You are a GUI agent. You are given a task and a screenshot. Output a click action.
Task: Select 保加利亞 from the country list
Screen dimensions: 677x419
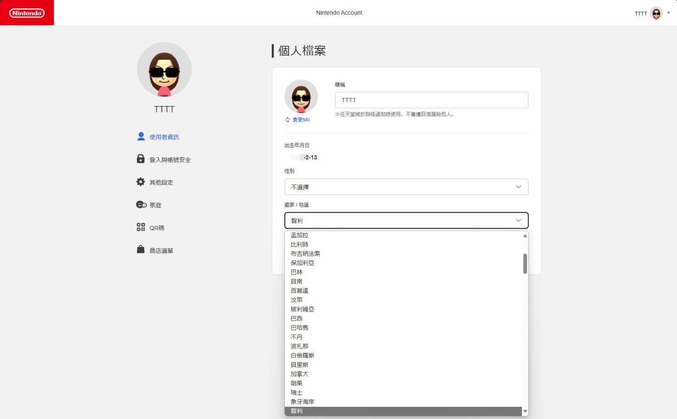[x=403, y=263]
